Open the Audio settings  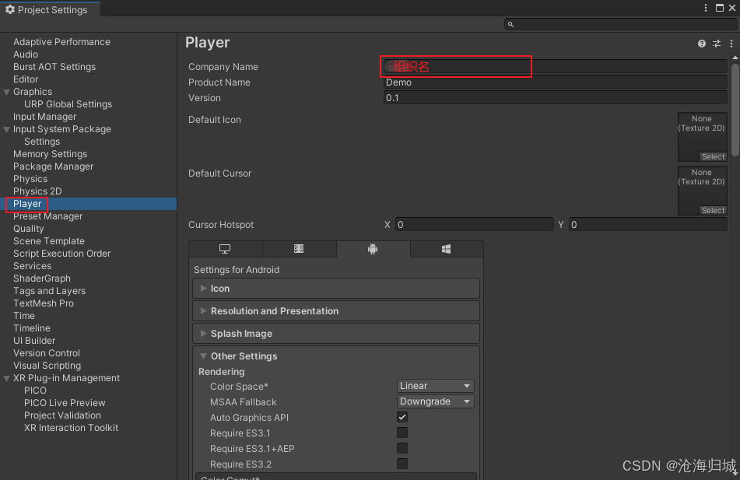[x=26, y=54]
